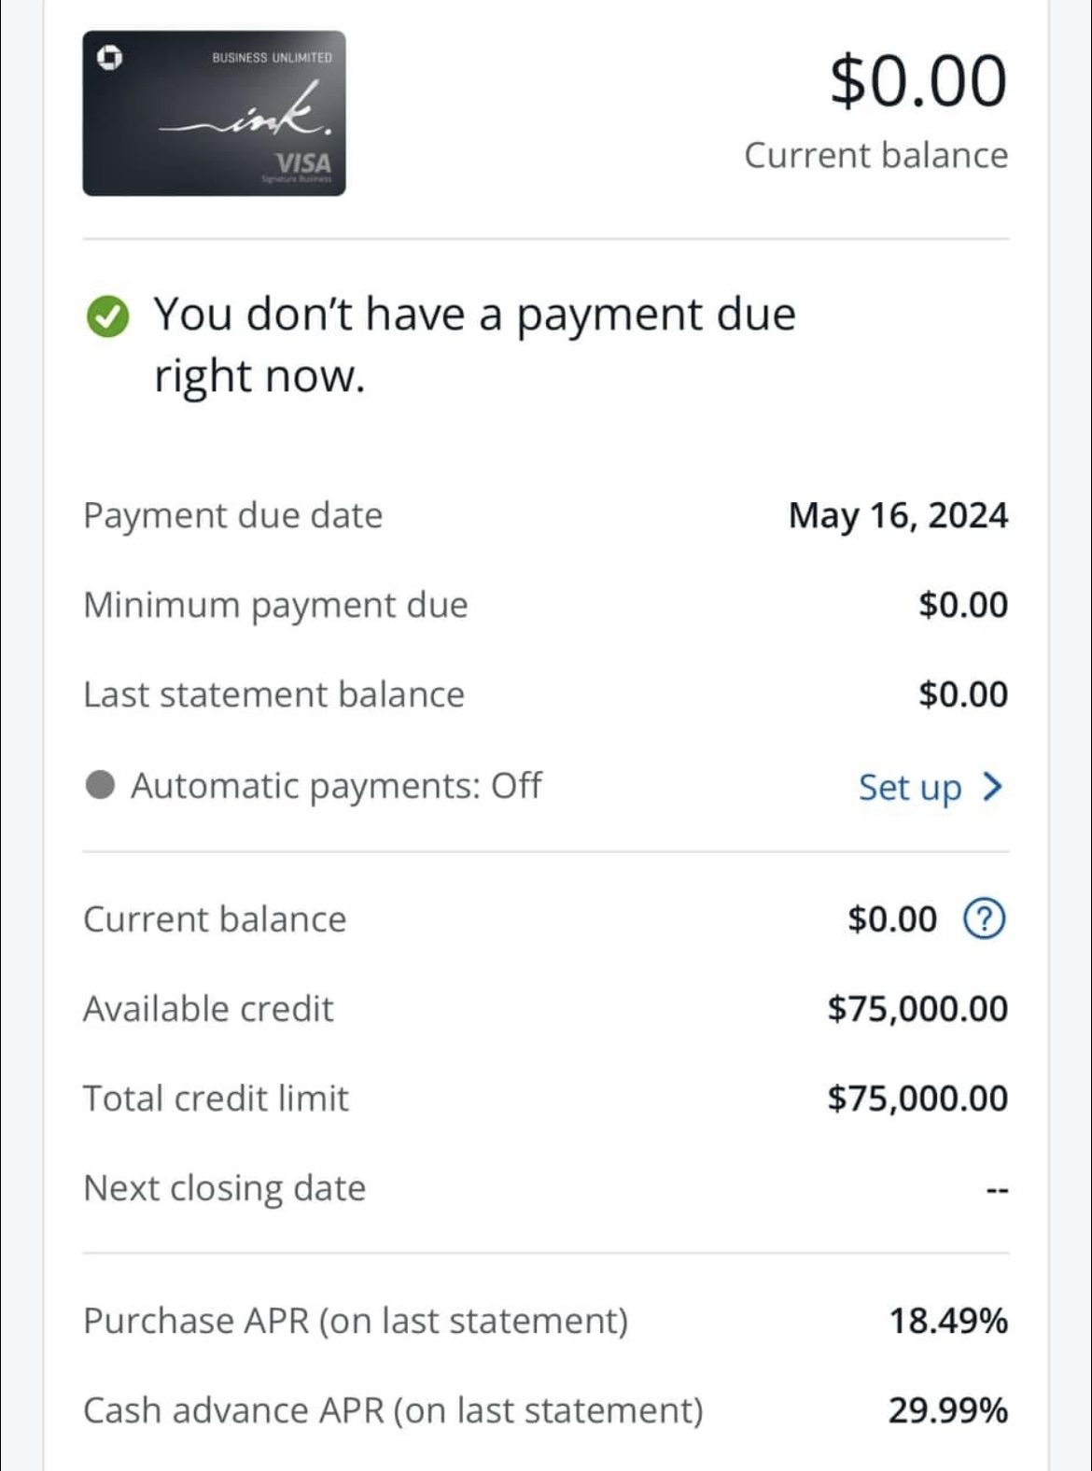Viewport: 1092px width, 1471px height.
Task: Click the Chase logo on the card image
Action: (x=110, y=59)
